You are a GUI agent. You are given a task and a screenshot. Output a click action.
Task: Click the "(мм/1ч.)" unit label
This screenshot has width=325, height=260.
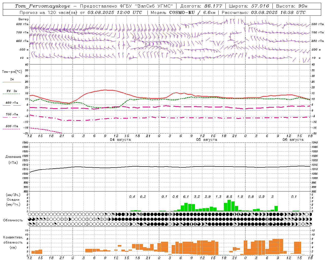(x=13, y=204)
